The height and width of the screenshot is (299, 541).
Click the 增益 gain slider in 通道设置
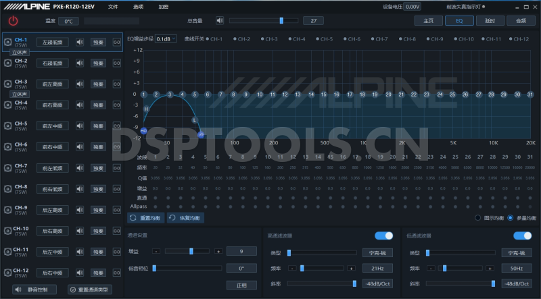click(187, 252)
